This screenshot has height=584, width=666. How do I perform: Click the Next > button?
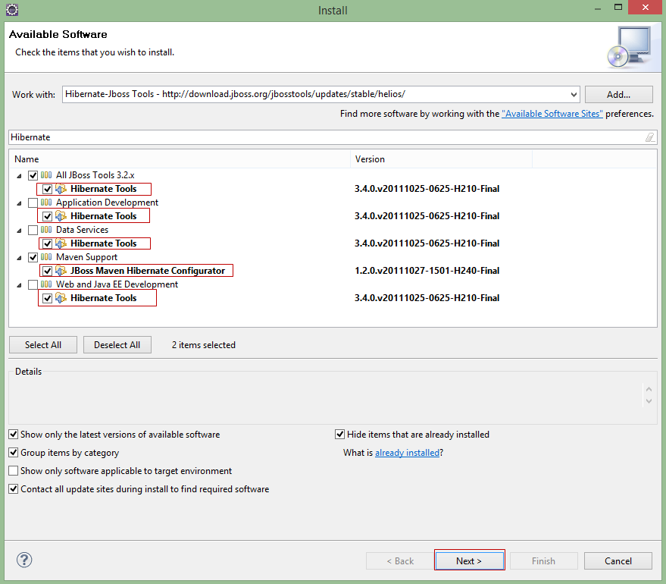469,560
